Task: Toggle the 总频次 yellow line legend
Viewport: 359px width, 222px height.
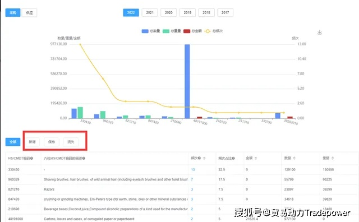Action: (x=213, y=31)
